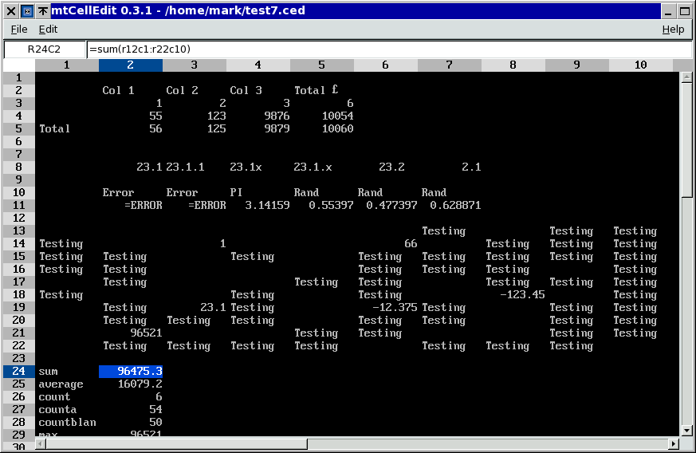The image size is (696, 453).
Task: Click the horizontal scrollbar right arrow
Action: coord(674,443)
